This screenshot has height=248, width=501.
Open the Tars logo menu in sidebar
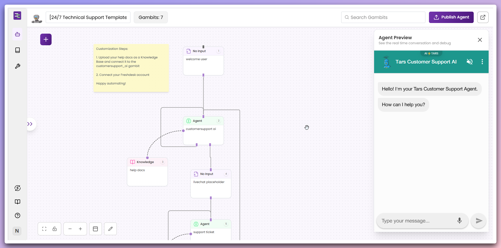[17, 16]
